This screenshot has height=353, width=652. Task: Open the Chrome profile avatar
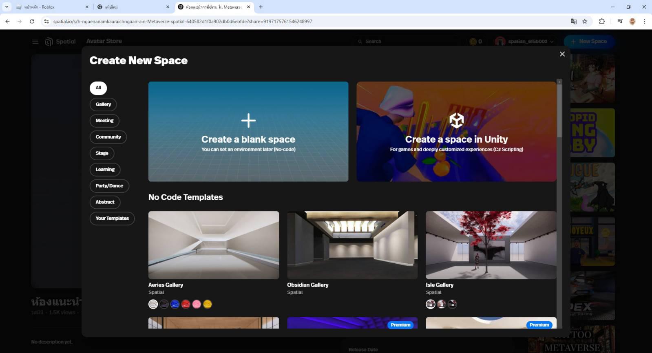point(632,21)
